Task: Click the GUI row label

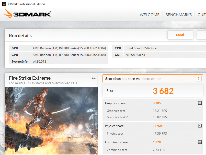Action: [118, 55]
